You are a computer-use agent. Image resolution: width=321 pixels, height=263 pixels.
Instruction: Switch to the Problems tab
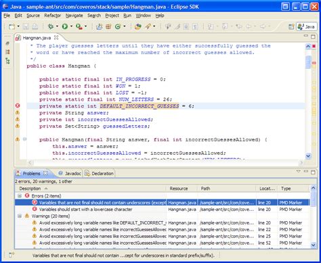tap(32, 173)
